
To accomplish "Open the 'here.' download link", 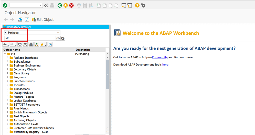I will point(166,64).
